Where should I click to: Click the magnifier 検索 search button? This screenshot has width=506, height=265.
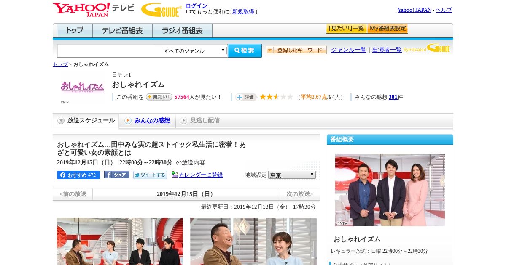point(245,50)
